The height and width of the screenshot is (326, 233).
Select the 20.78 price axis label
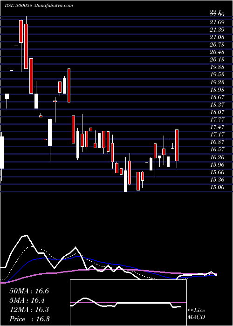click(217, 45)
